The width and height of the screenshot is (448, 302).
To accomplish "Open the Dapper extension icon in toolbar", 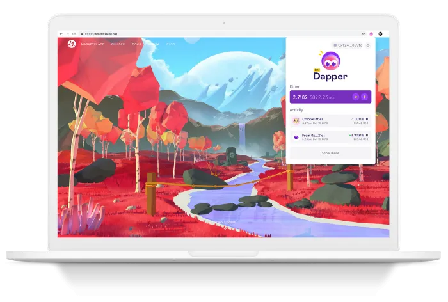I will tap(371, 34).
